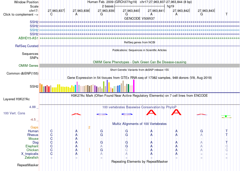The image size is (240, 171).
Task: Click reference base C in sequence row
Action: pyautogui.click(x=52, y=14)
